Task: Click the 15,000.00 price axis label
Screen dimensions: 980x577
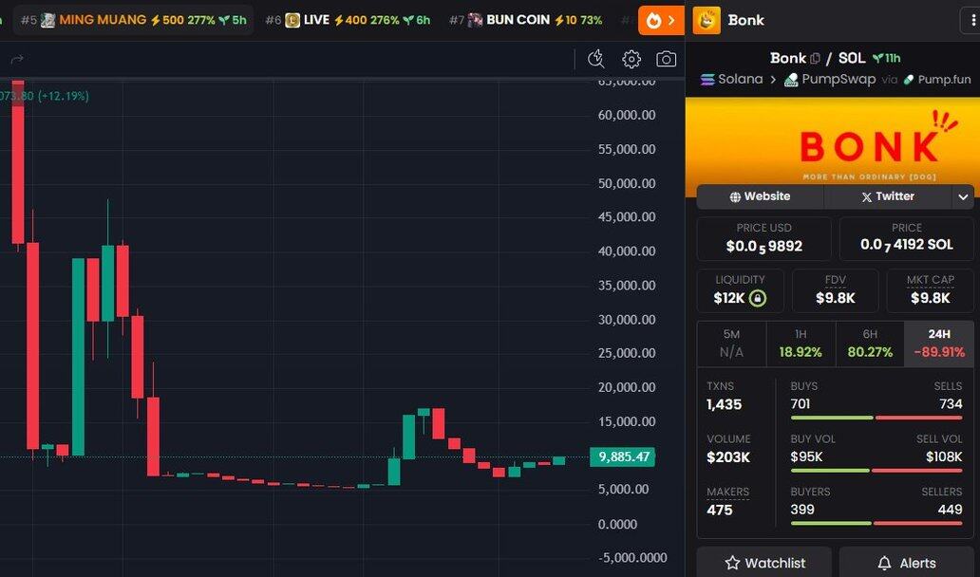Action: pyautogui.click(x=627, y=421)
